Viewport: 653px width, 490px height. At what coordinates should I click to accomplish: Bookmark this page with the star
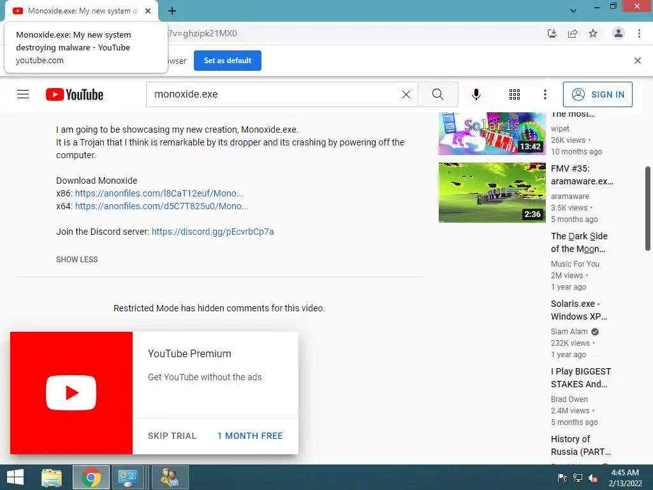pyautogui.click(x=593, y=33)
